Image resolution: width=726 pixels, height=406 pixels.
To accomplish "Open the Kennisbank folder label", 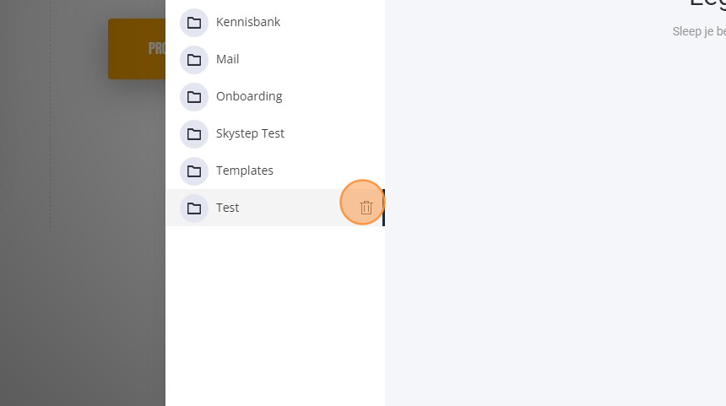I will (247, 22).
